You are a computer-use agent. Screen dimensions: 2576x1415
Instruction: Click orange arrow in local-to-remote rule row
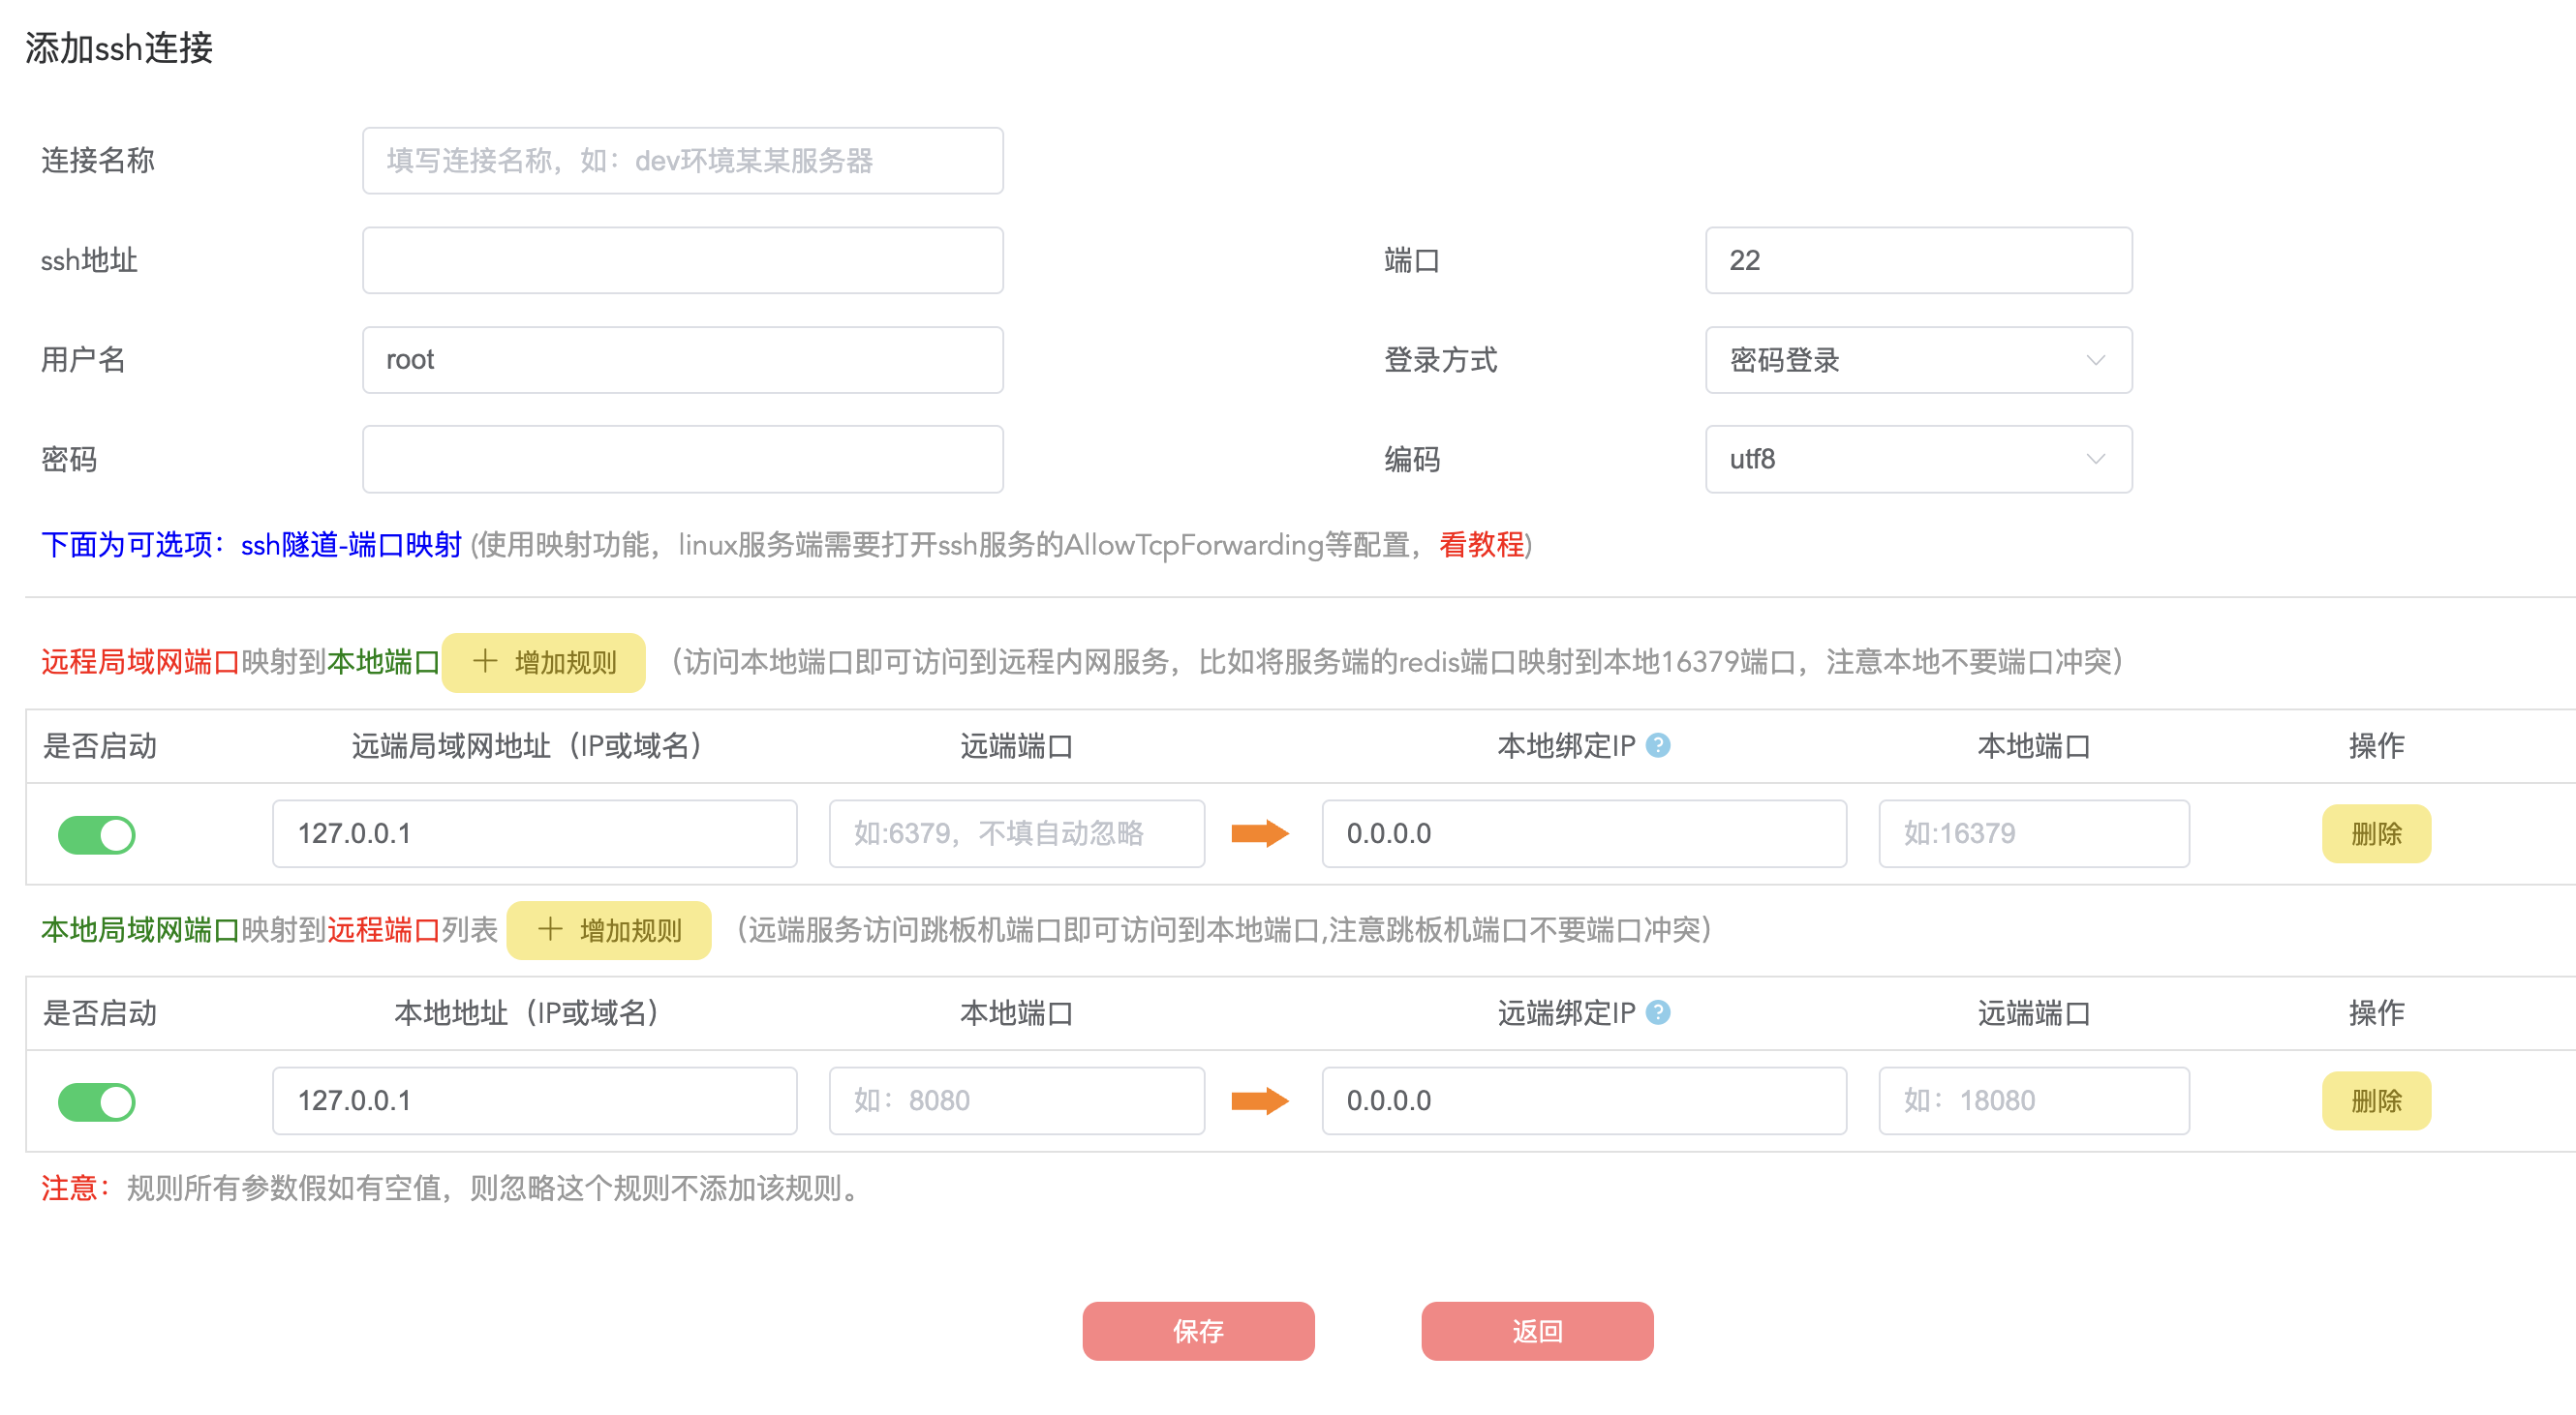1259,1100
